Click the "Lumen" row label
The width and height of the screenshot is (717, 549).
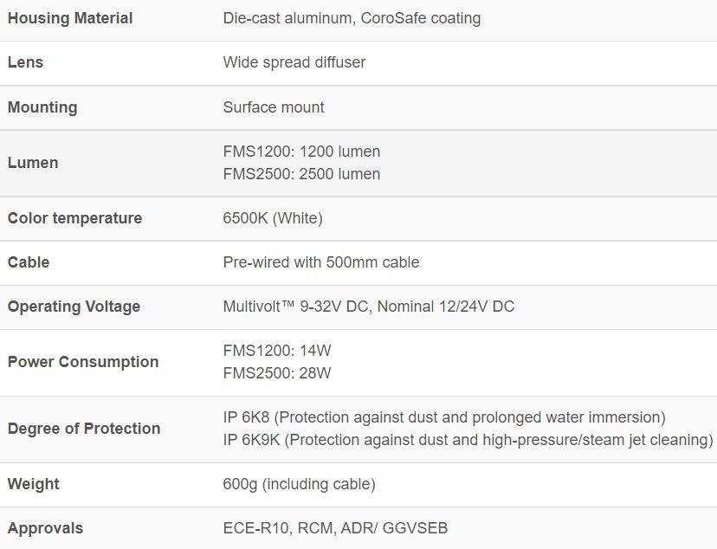click(33, 163)
